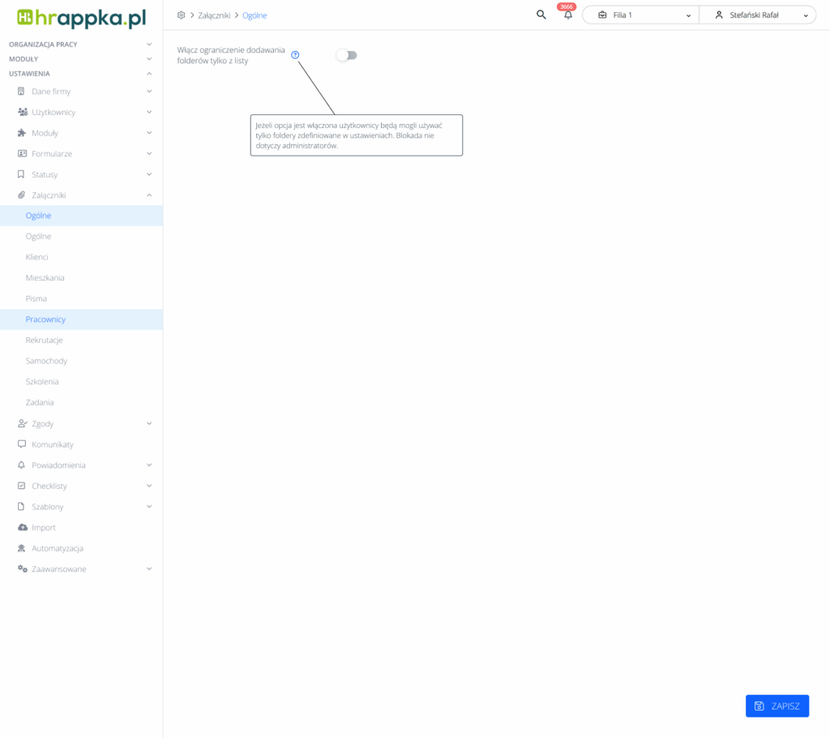Open the Filia 1 branch dropdown
The height and width of the screenshot is (738, 830).
pyautogui.click(x=640, y=15)
